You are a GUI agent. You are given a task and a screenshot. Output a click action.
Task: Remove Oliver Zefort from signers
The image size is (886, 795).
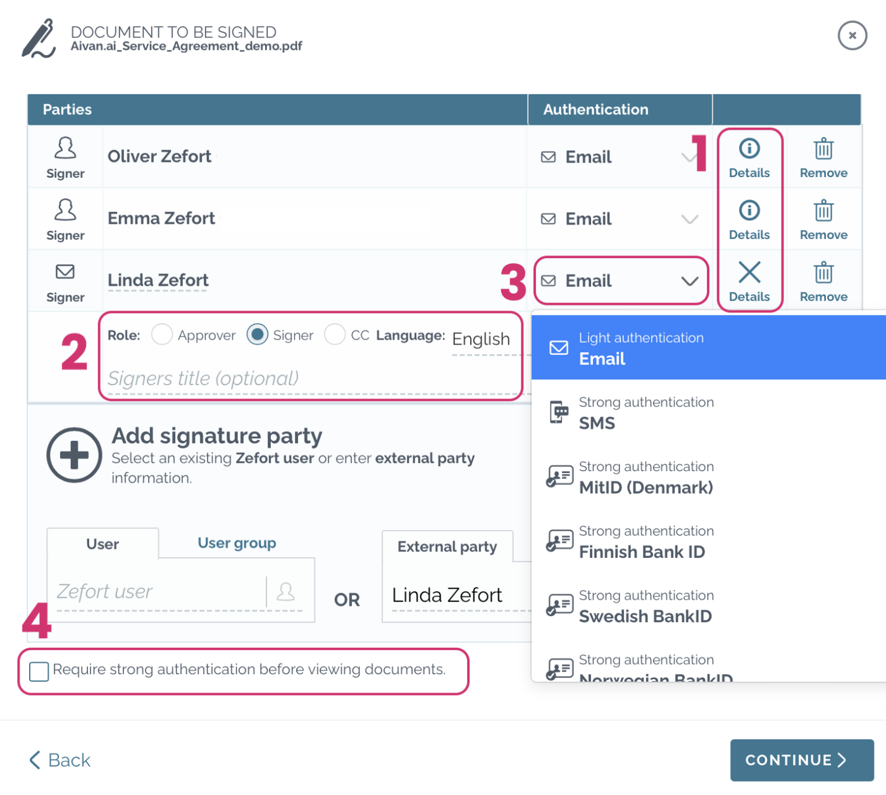[823, 157]
